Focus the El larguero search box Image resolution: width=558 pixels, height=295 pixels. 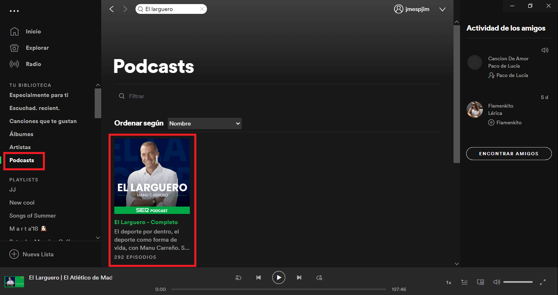[171, 9]
